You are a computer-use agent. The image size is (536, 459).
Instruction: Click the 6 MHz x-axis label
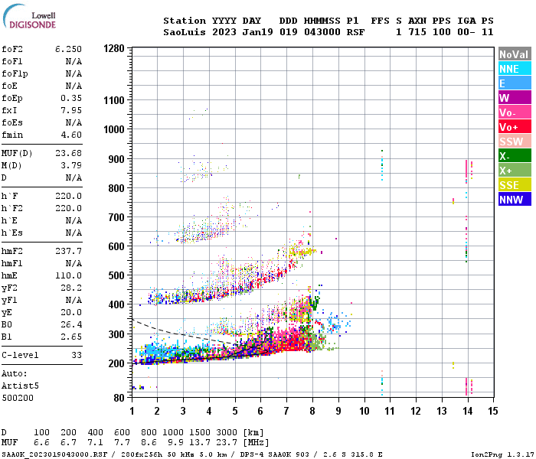pos(260,411)
